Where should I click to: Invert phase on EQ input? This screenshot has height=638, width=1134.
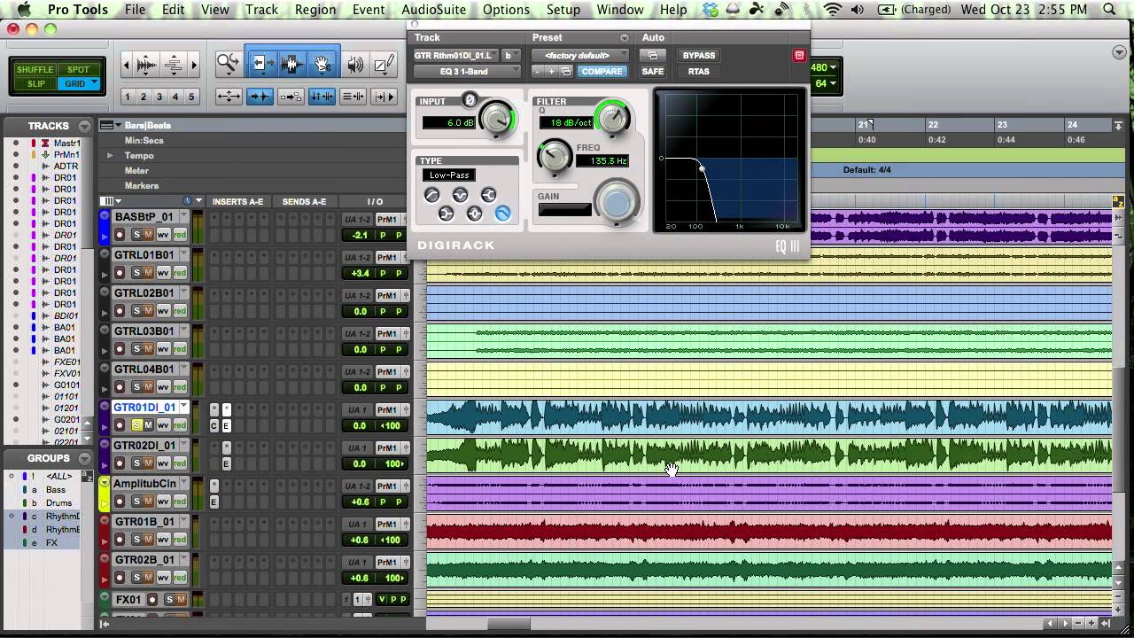click(x=470, y=100)
